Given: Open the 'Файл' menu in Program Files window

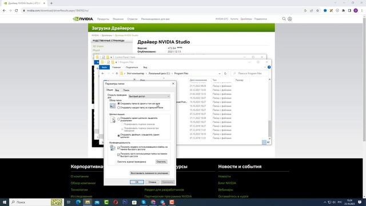Looking at the screenshot, I should 104,68.
